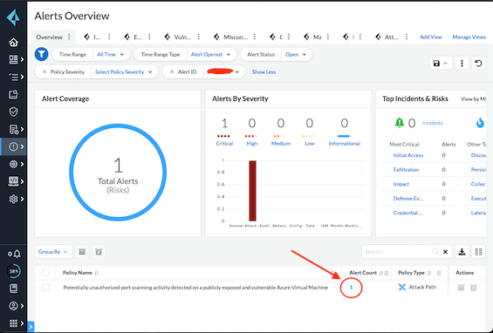Open the alert count 1 link
The image size is (493, 333).
[351, 288]
